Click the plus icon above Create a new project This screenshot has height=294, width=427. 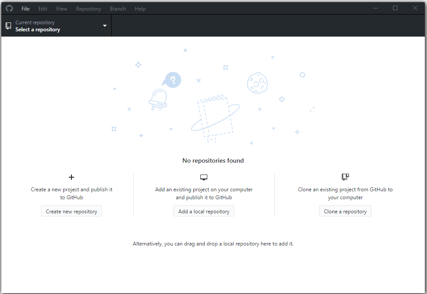[x=71, y=177]
